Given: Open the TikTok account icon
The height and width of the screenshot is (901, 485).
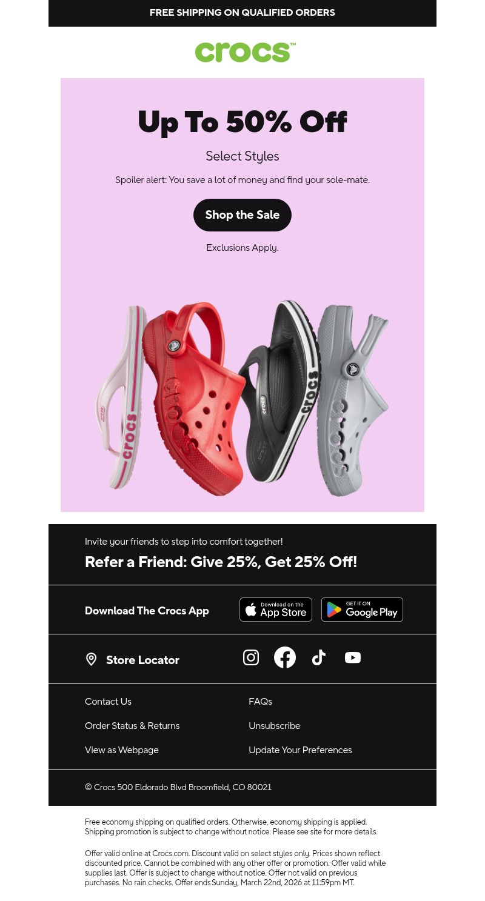Looking at the screenshot, I should pos(319,657).
